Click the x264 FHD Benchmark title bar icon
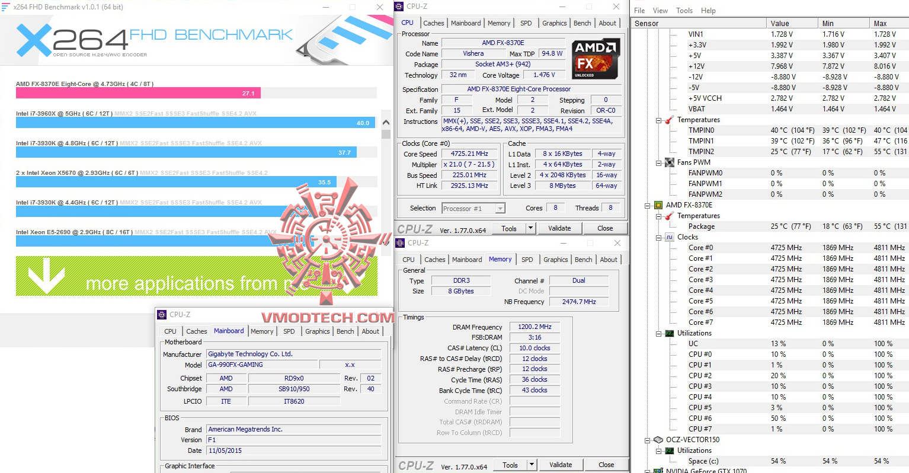 coord(6,7)
